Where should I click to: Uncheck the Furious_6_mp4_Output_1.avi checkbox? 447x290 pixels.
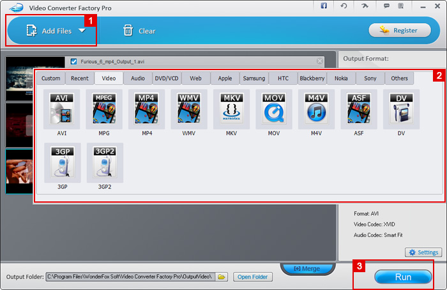tap(74, 61)
